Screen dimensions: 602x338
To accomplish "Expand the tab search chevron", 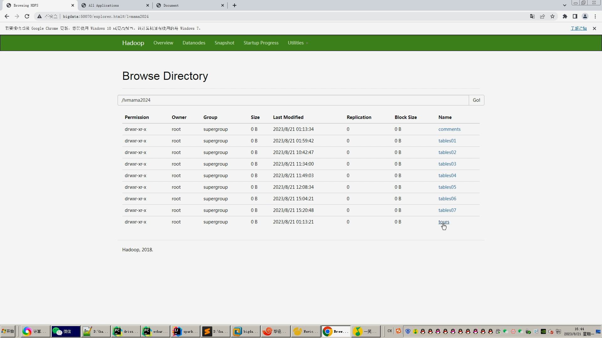I will click(565, 5).
